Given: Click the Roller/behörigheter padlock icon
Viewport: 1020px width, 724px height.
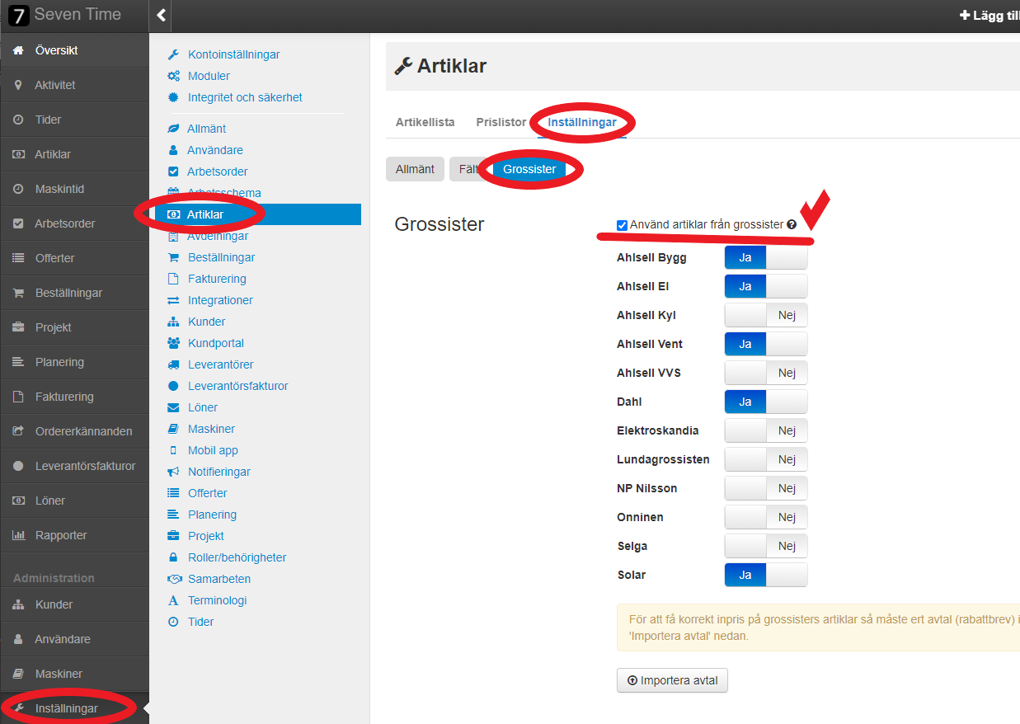Looking at the screenshot, I should (173, 557).
